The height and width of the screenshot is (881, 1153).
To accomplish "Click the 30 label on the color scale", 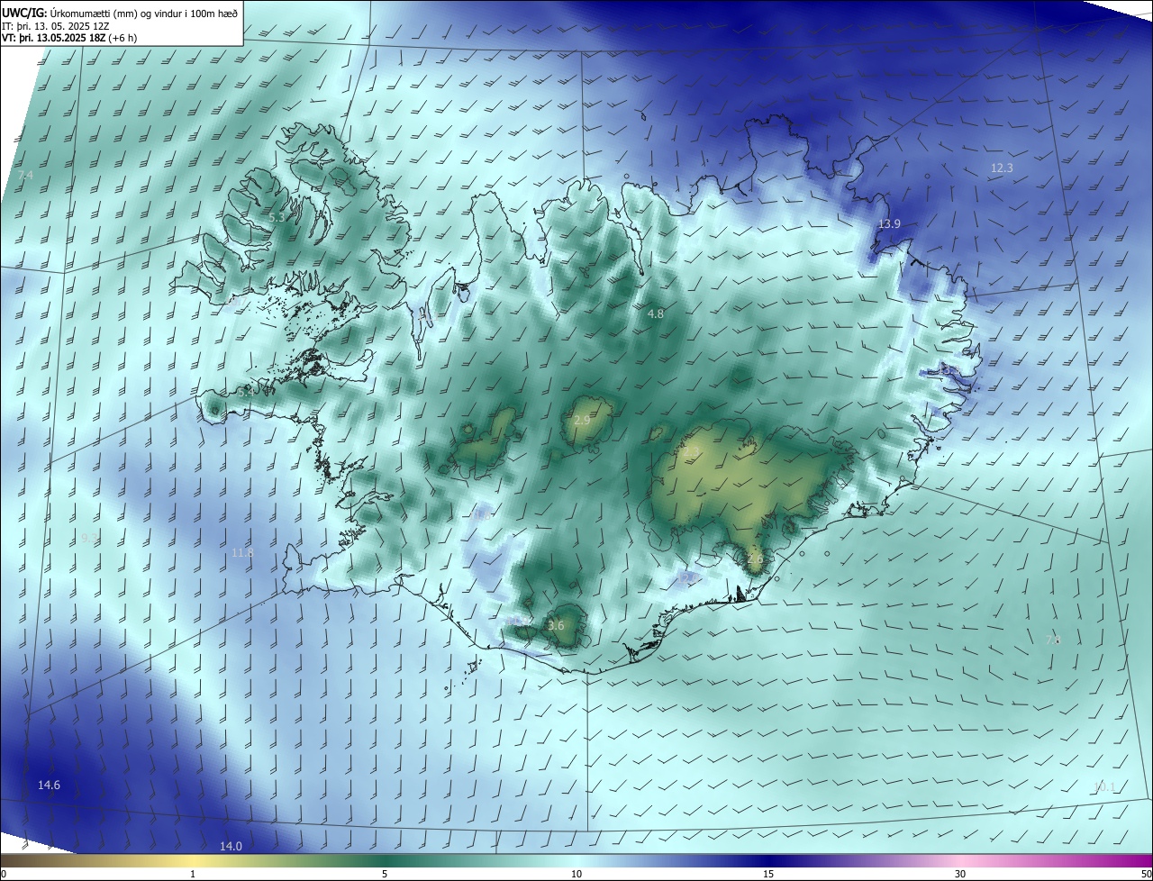I will click(x=960, y=874).
